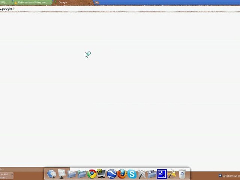Click the download arrow icon beside Afficher tous
240x180 pixels.
tap(220, 176)
